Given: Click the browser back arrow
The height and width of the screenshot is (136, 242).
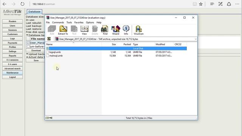Looking at the screenshot, I should tap(5, 4).
